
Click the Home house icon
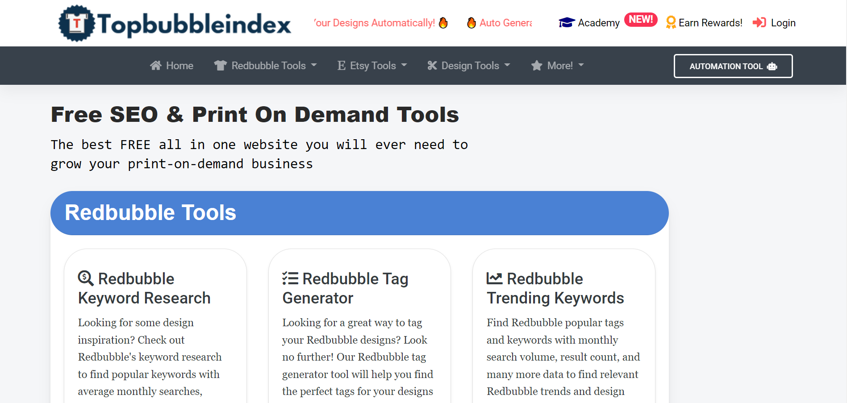coord(155,66)
